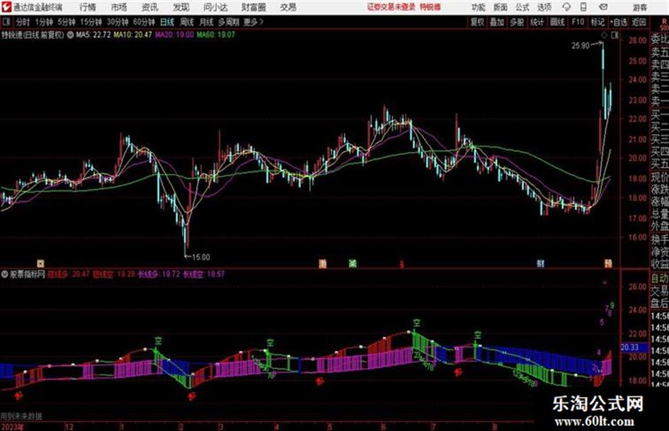Viewport: 669px width, 431px height.
Task: Click the 多股 multi-stock button
Action: 517,22
